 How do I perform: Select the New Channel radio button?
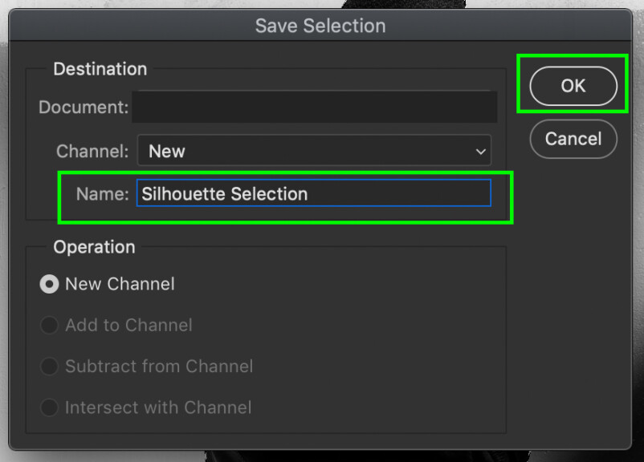tap(49, 284)
